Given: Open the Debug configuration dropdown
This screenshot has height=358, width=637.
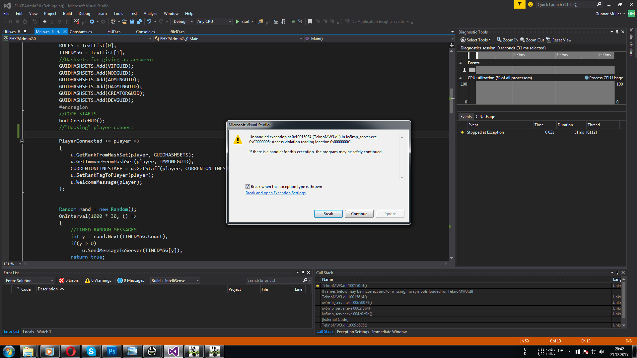Looking at the screenshot, I should [183, 22].
